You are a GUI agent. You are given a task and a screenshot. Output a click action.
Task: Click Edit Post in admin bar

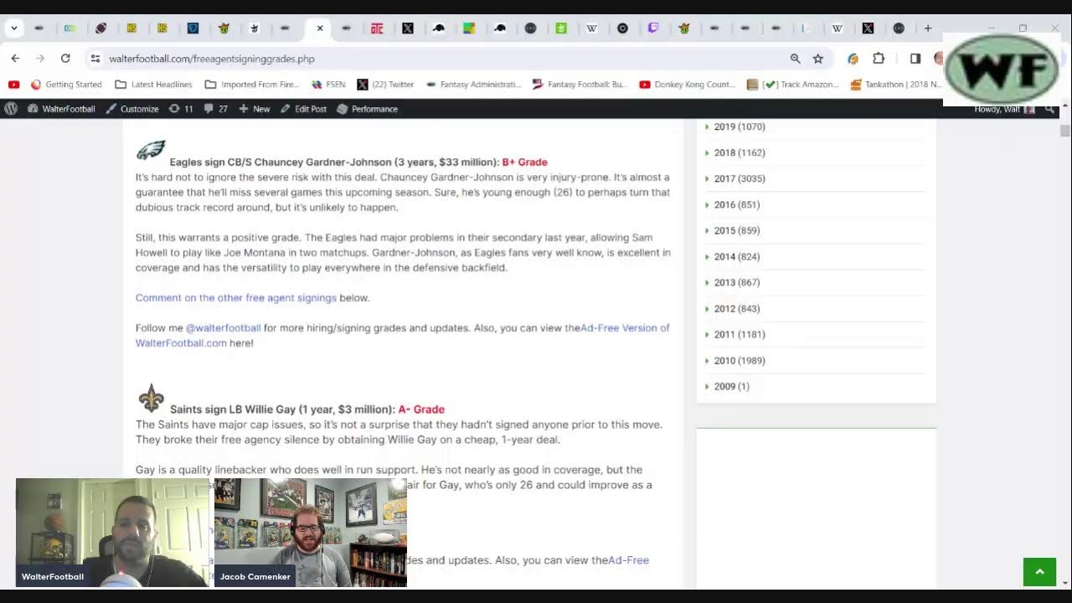coord(303,109)
